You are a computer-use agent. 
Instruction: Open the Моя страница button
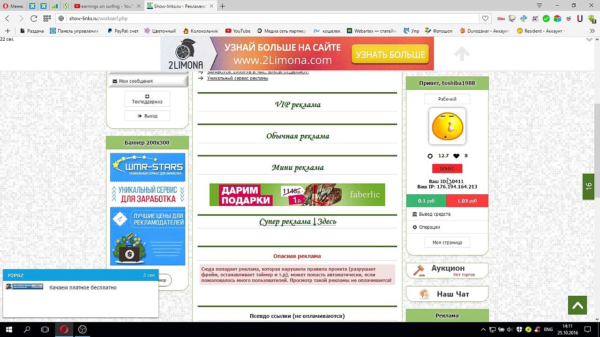tap(447, 242)
